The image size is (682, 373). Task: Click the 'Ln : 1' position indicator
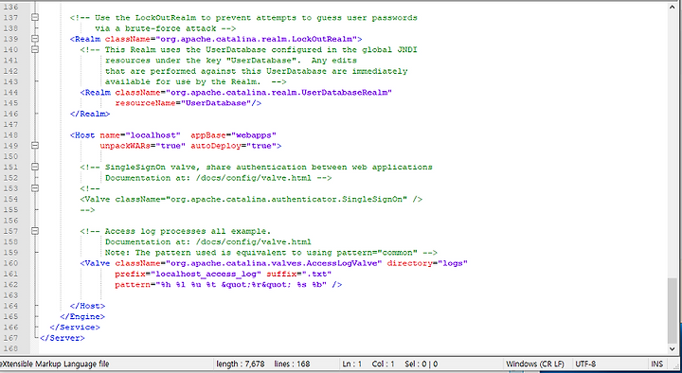click(351, 364)
